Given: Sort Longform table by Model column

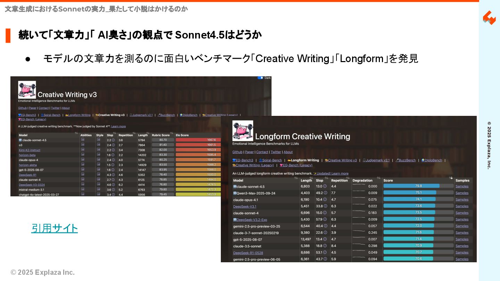Looking at the screenshot, I should [x=296, y=178].
